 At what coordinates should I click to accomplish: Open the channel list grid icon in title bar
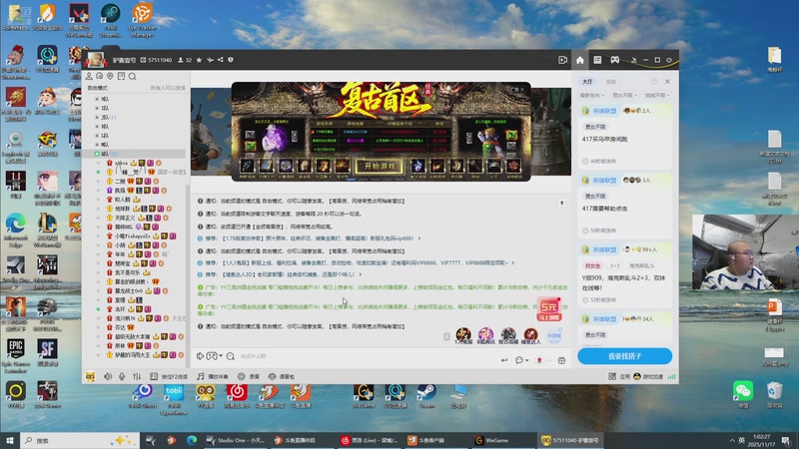[597, 60]
